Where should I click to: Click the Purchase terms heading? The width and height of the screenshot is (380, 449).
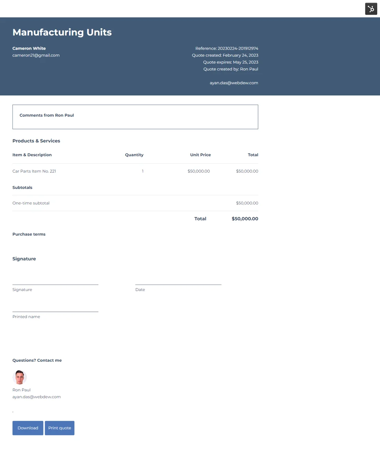[x=29, y=234]
